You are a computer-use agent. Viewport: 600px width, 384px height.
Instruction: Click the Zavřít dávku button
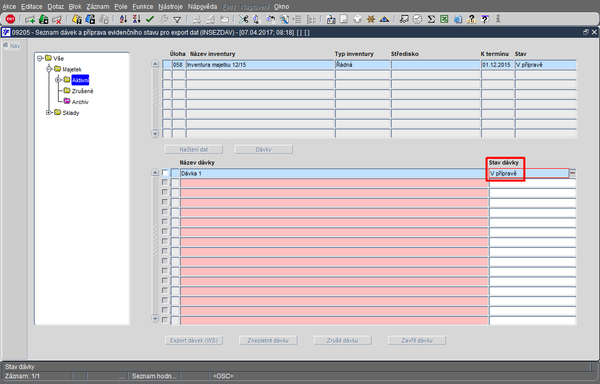click(417, 341)
